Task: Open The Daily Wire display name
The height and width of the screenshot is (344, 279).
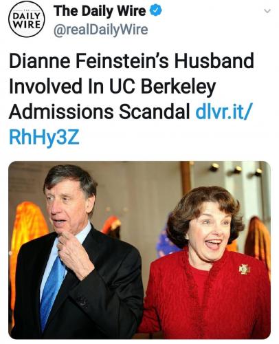Action: click(100, 11)
